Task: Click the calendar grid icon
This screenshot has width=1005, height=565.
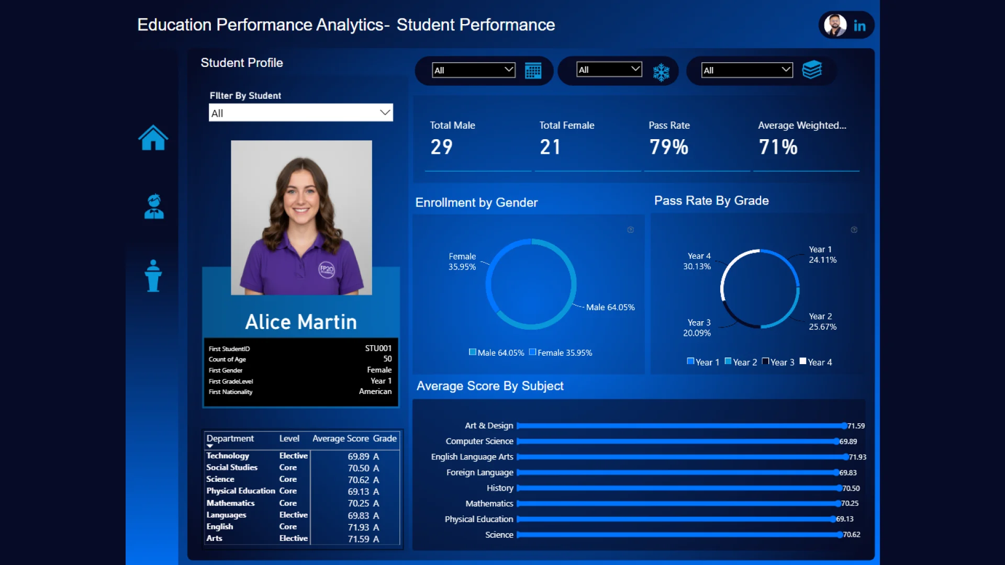Action: [533, 70]
